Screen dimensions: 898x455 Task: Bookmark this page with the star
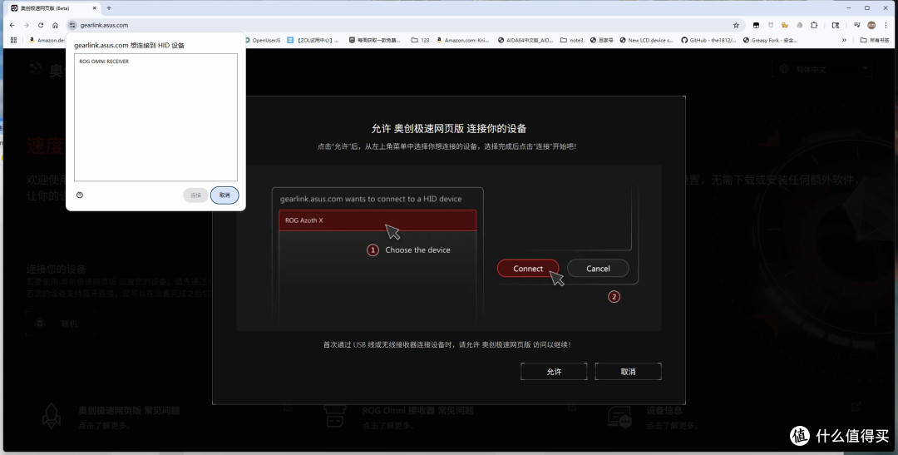click(x=736, y=25)
